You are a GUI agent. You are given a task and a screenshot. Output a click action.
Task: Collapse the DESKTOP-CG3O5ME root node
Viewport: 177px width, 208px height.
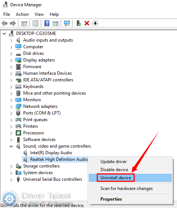tap(4, 34)
